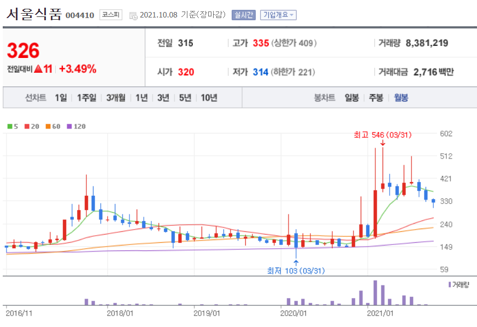Click the 상한가 409 upper limit text
The height and width of the screenshot is (327, 477).
coord(294,43)
